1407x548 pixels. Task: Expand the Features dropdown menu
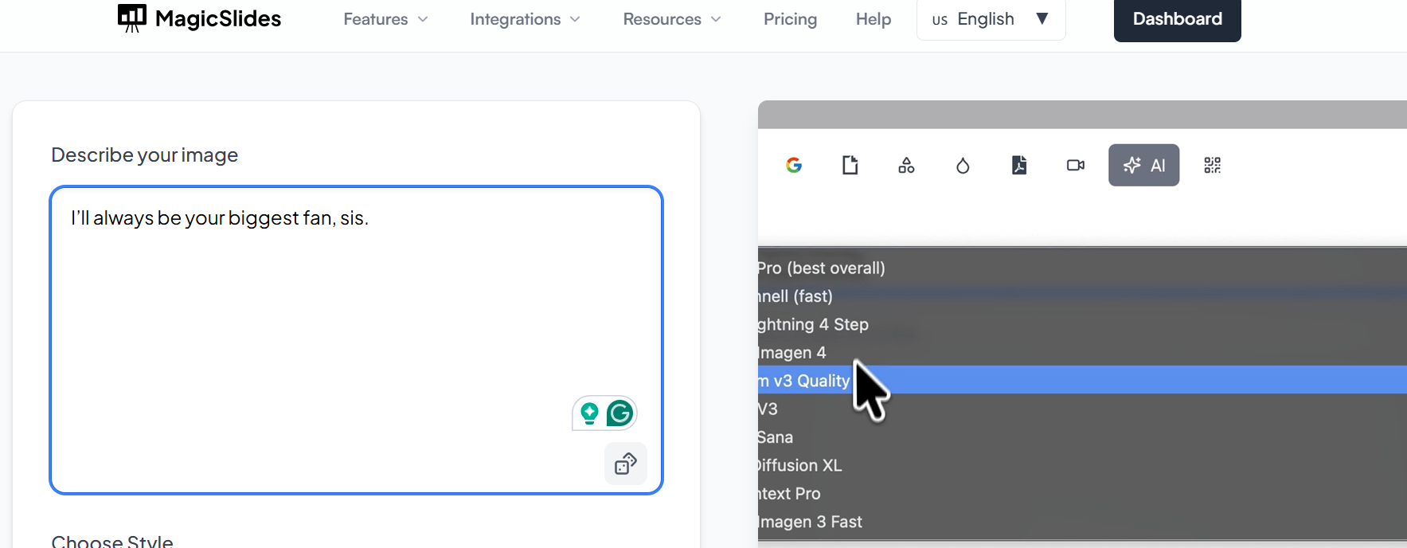(x=385, y=19)
